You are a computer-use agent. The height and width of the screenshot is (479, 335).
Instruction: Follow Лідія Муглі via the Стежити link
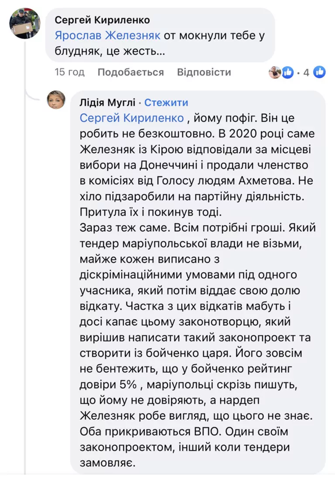(x=166, y=103)
